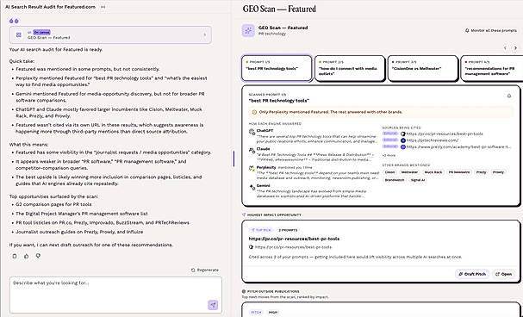The image size is (523, 317).
Task: Click the Pitch Outside Publications section icon
Action: [244, 291]
